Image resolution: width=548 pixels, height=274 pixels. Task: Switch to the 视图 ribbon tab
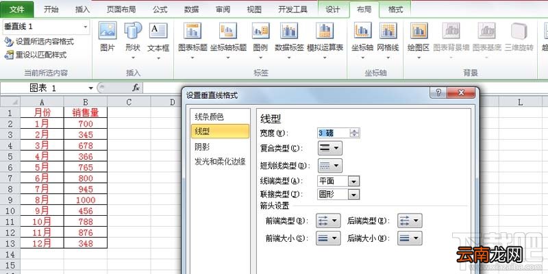[x=254, y=10]
